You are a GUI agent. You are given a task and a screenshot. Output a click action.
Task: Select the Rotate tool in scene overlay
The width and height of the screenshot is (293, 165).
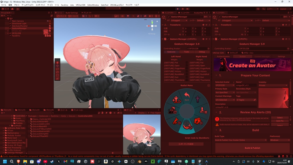[57, 69]
